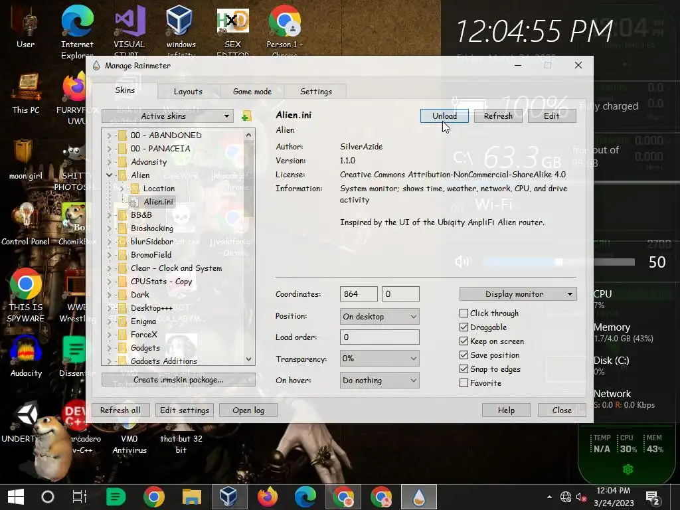Click the Close button at the bottom

562,410
